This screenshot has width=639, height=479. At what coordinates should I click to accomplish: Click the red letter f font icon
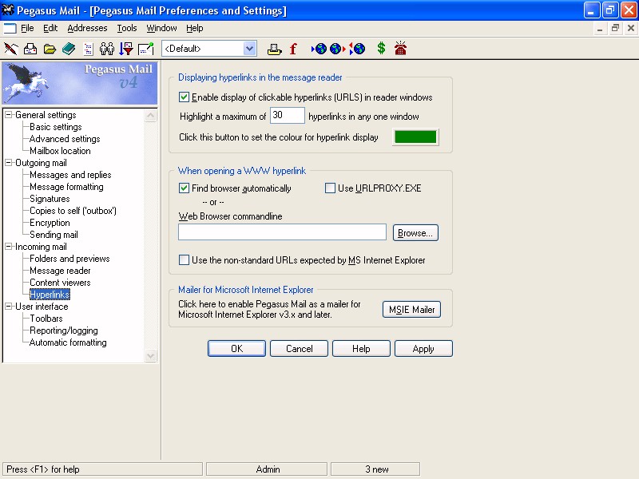click(293, 49)
